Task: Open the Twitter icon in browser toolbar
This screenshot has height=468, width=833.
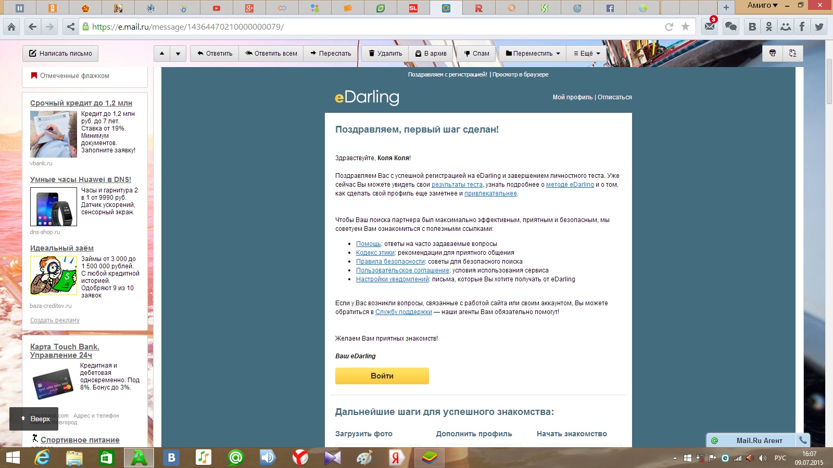Action: click(x=819, y=27)
